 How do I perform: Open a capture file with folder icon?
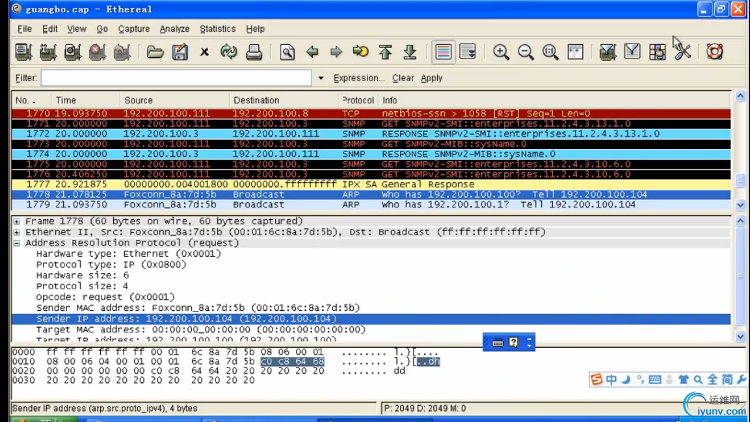[x=155, y=52]
